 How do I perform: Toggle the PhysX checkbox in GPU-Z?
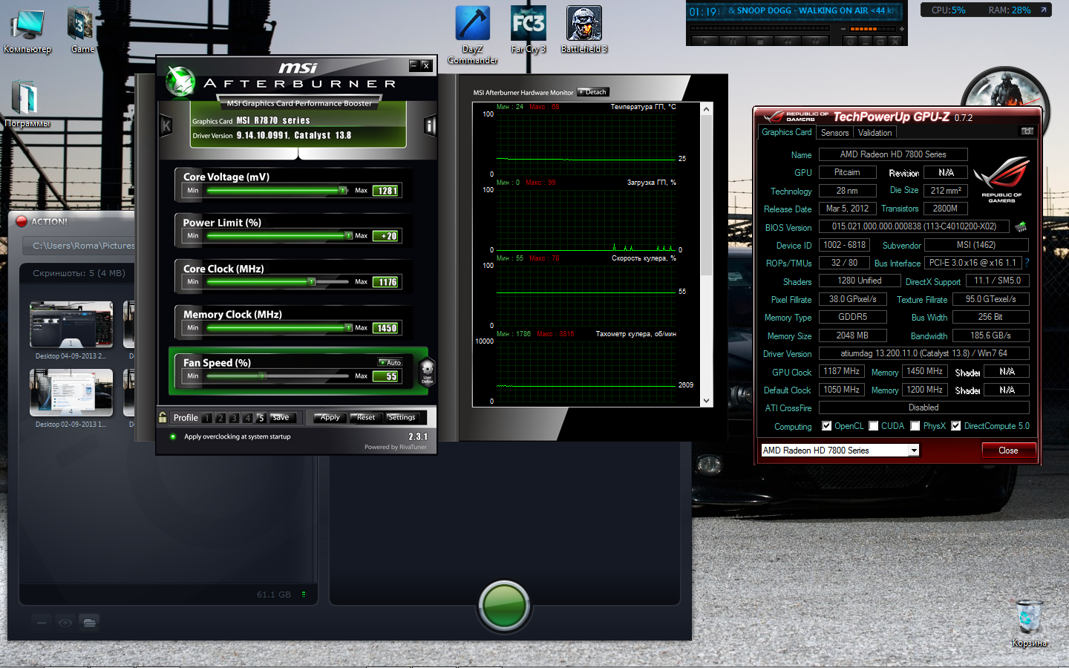[915, 426]
